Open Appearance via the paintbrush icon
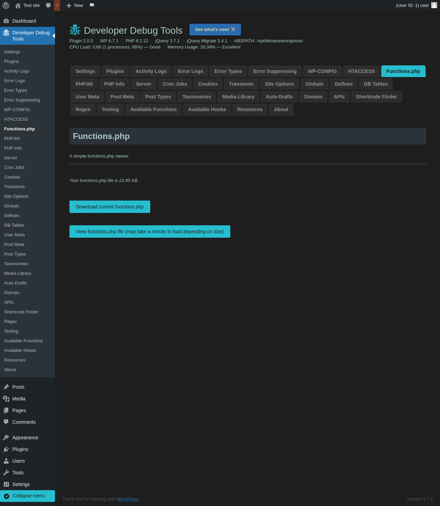 (6, 438)
